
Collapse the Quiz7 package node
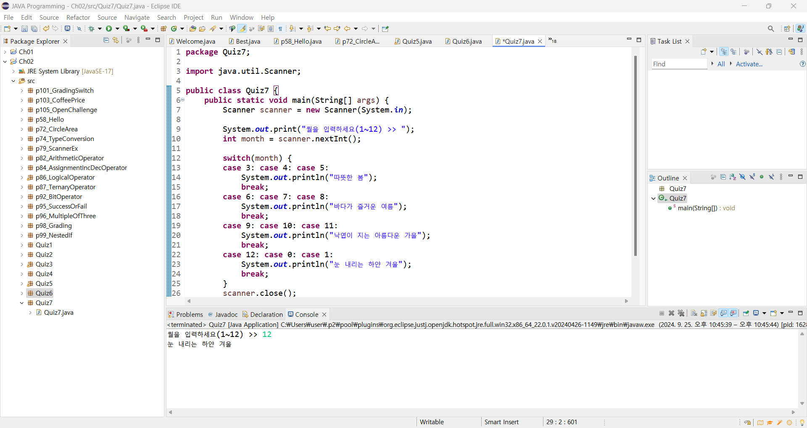point(22,303)
